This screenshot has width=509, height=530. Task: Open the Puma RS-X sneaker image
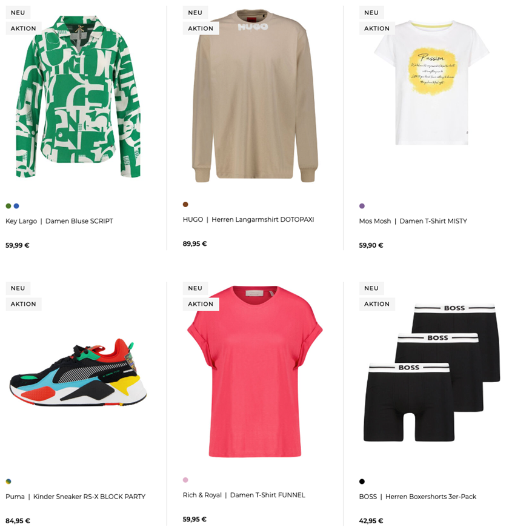coord(78,373)
